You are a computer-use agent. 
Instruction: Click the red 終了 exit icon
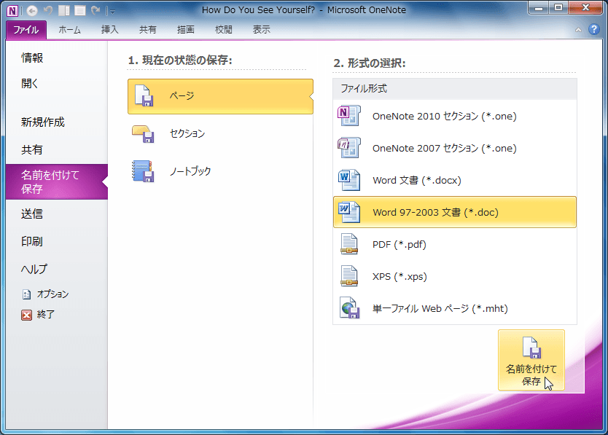click(x=26, y=315)
